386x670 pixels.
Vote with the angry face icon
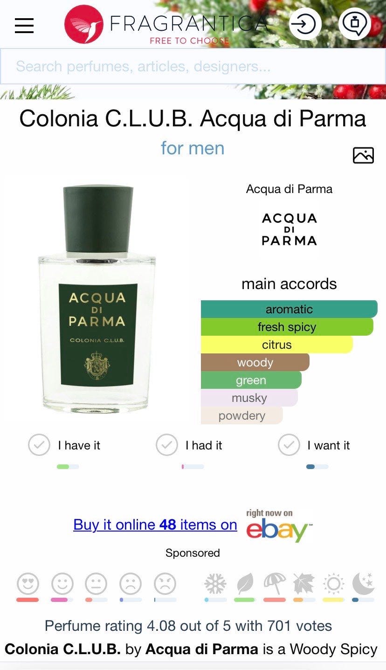165,583
